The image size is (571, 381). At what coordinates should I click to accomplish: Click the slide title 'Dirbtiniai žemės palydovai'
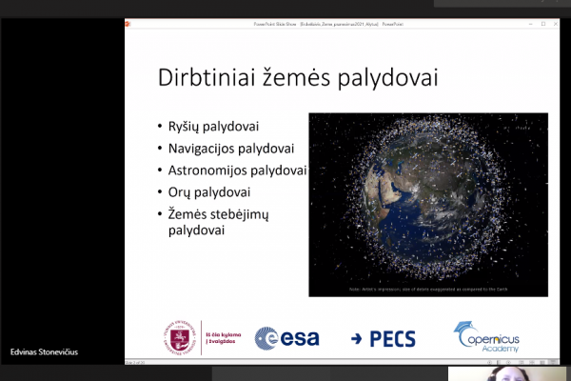pyautogui.click(x=298, y=78)
